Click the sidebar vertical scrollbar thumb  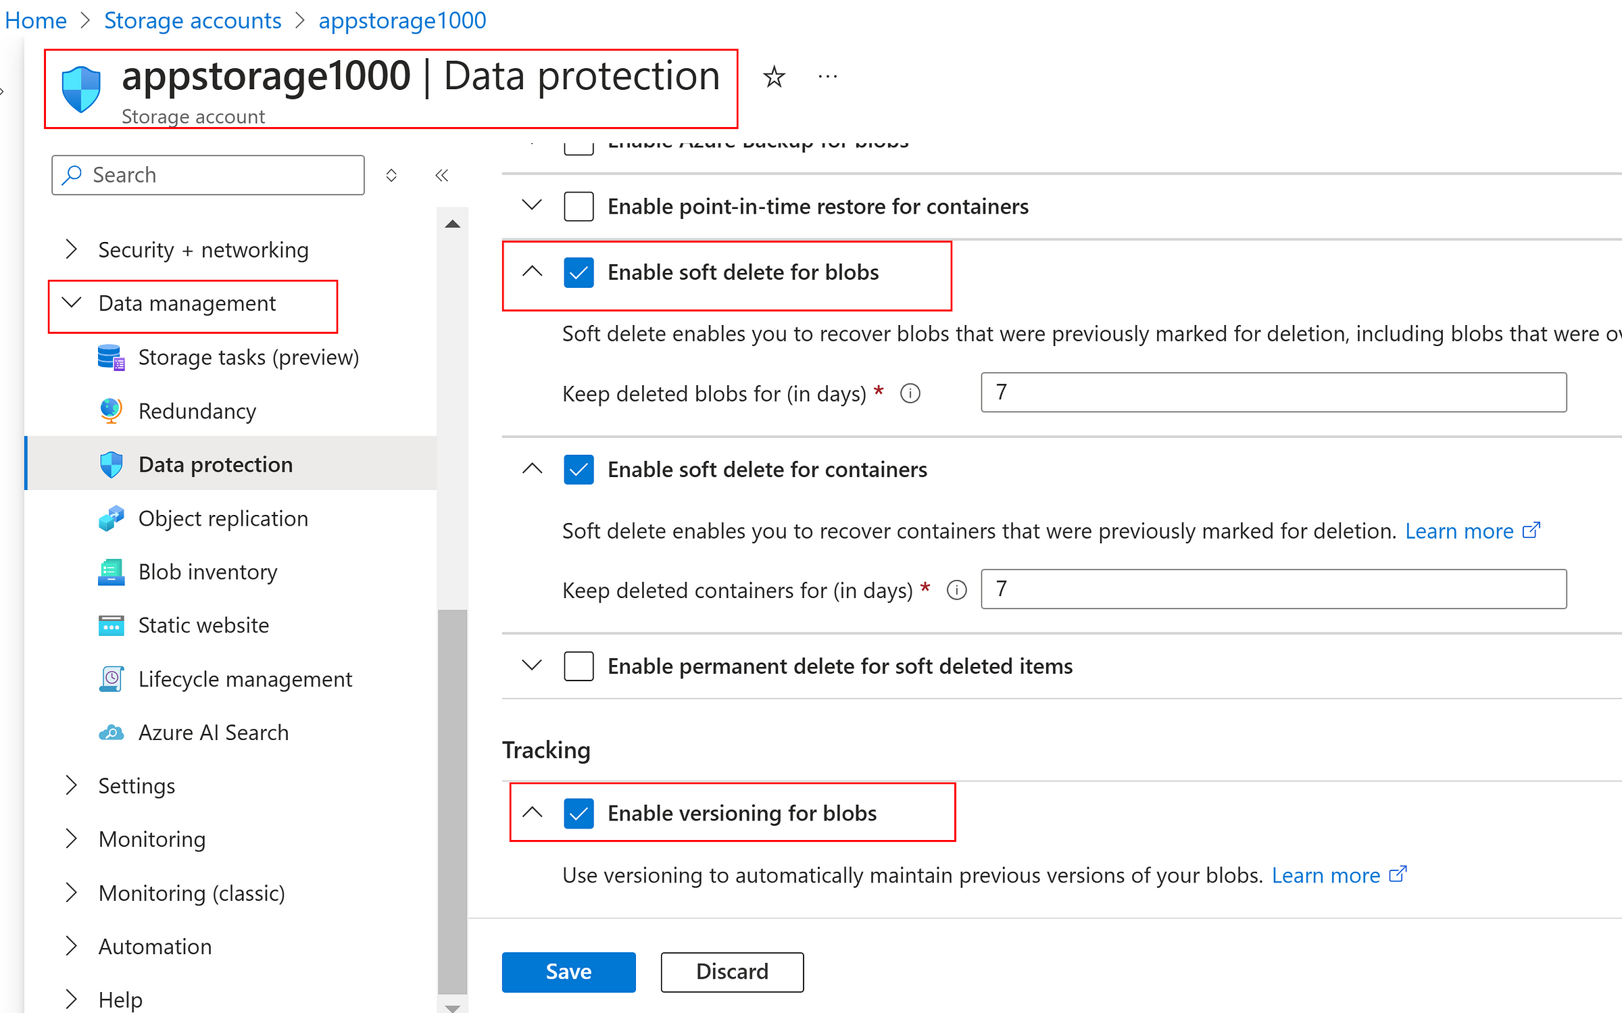(x=453, y=801)
